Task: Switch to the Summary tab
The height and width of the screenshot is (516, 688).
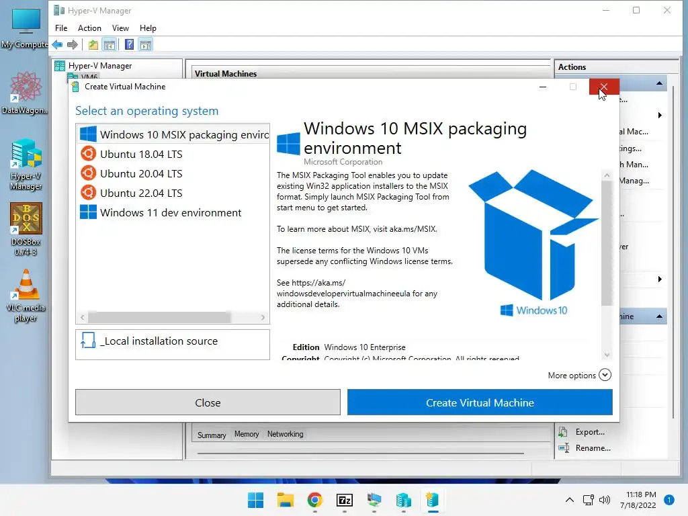Action: click(212, 435)
